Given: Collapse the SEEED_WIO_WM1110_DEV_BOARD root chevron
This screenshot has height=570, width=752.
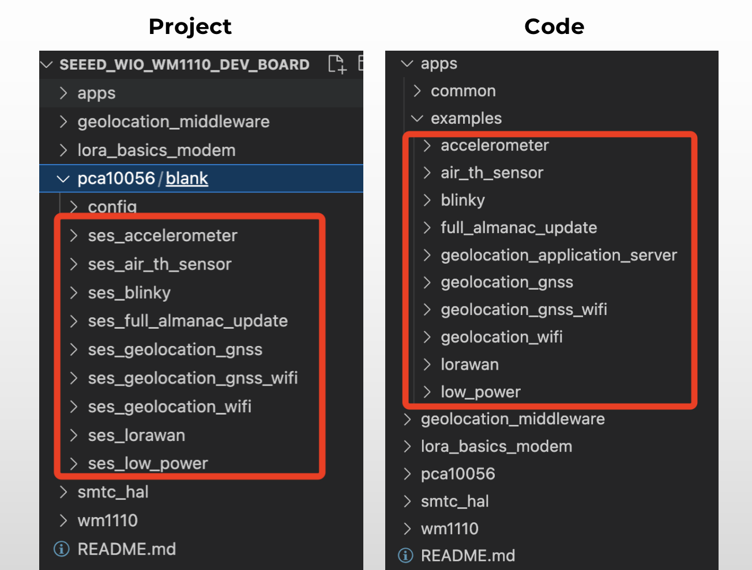Looking at the screenshot, I should pyautogui.click(x=47, y=64).
